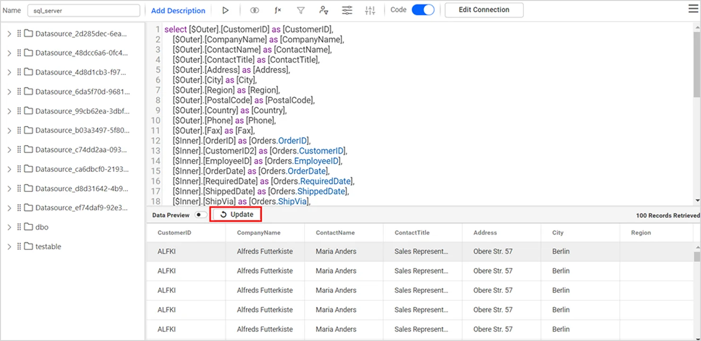Expand Datasource_6da5f70d tree node
The image size is (701, 341).
pyautogui.click(x=9, y=92)
